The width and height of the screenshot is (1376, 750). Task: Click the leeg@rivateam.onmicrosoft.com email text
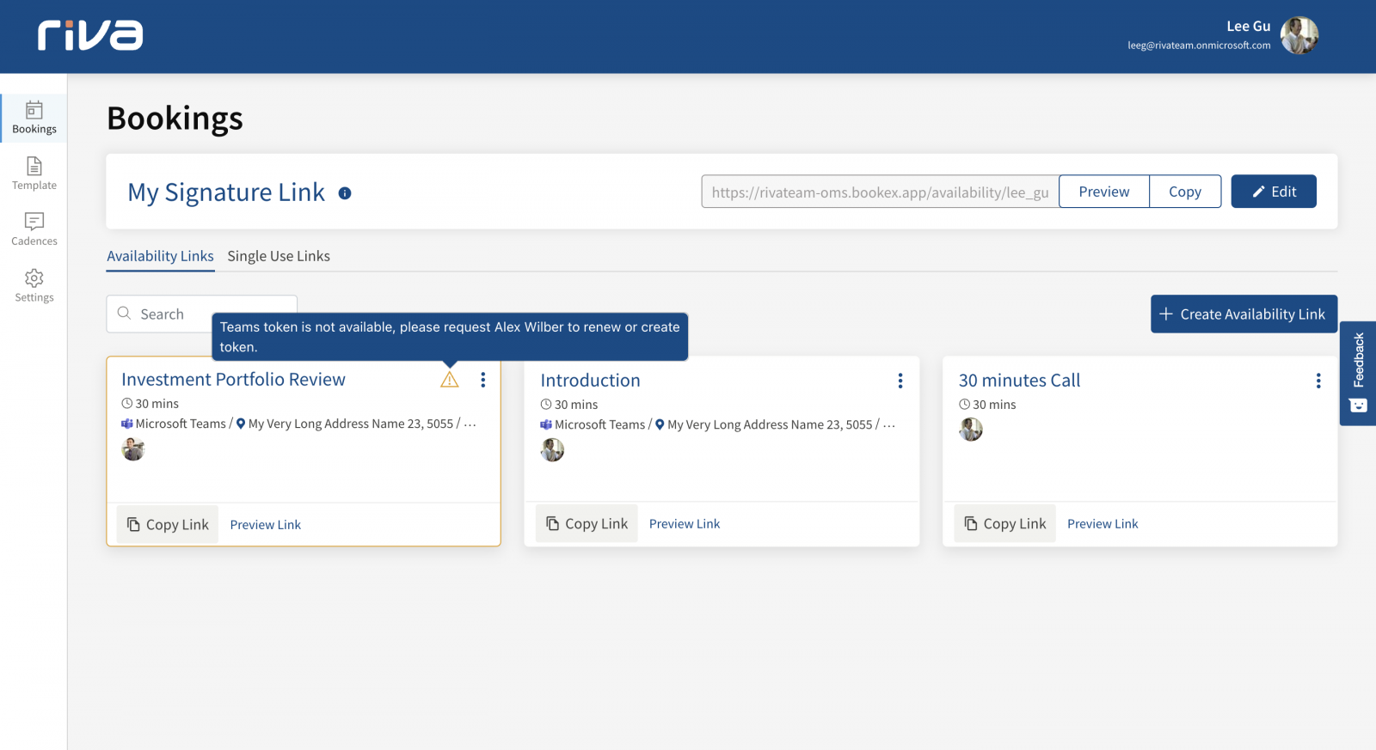coord(1199,46)
